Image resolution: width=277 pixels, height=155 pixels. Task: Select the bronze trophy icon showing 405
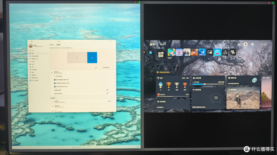(x=185, y=85)
